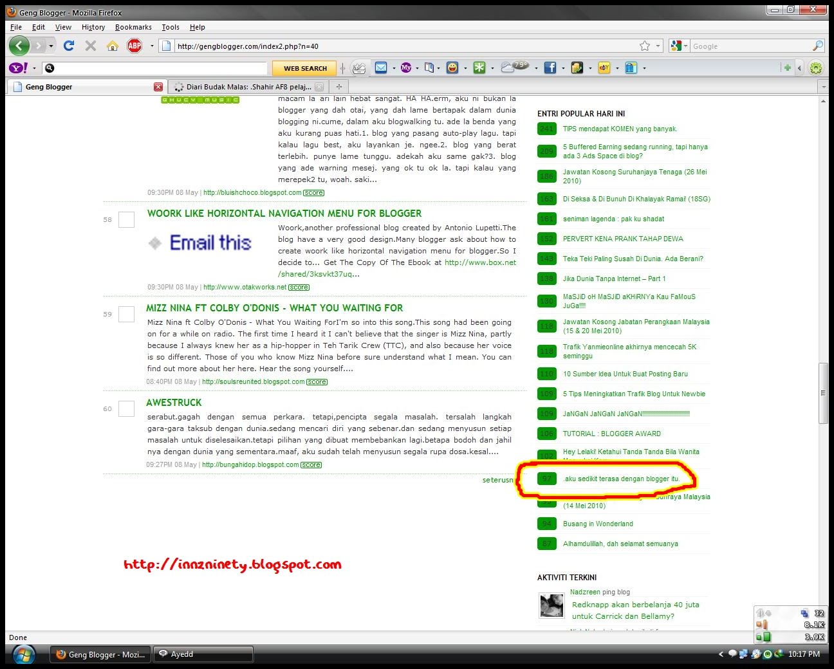This screenshot has height=669, width=834.
Task: Open 'TIPS mendapat KOMEN yang banyak' link
Action: [620, 129]
